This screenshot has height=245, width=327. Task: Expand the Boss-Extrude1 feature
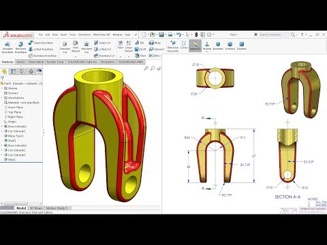pyautogui.click(x=2, y=127)
